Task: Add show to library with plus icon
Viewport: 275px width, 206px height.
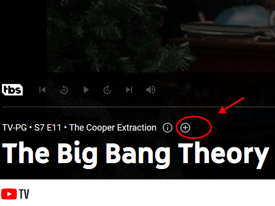Action: coord(185,128)
